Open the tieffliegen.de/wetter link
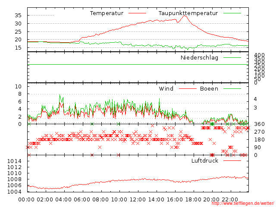Image resolution: width=276 pixels, height=207 pixels. click(x=243, y=204)
